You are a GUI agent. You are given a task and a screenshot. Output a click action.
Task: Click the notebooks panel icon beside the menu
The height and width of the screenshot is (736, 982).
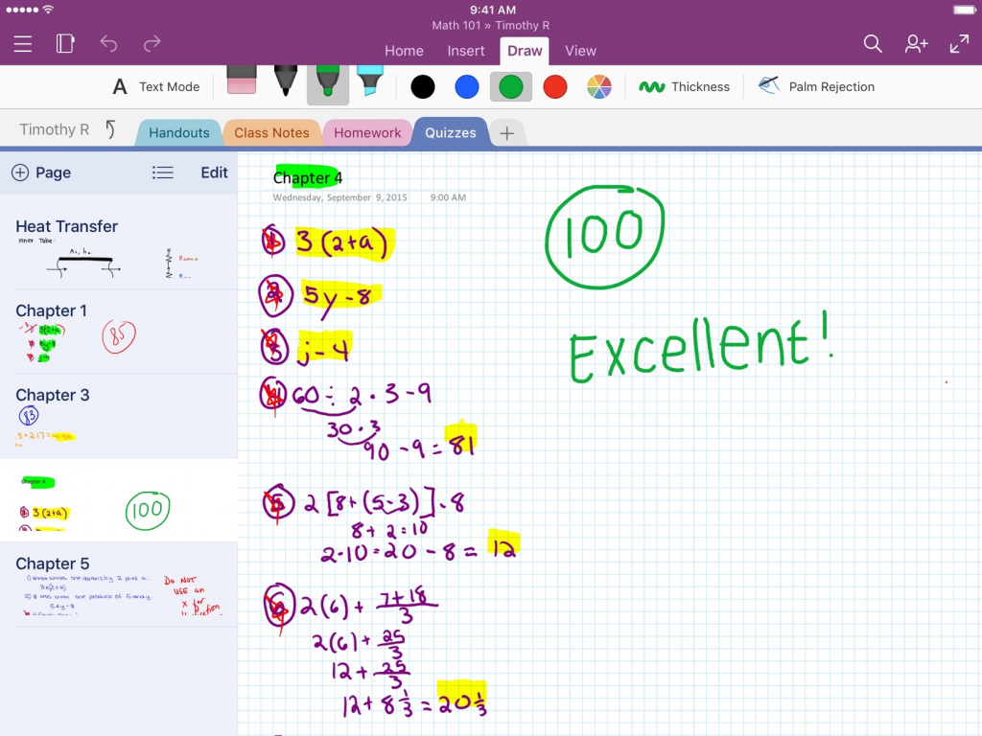click(x=64, y=43)
